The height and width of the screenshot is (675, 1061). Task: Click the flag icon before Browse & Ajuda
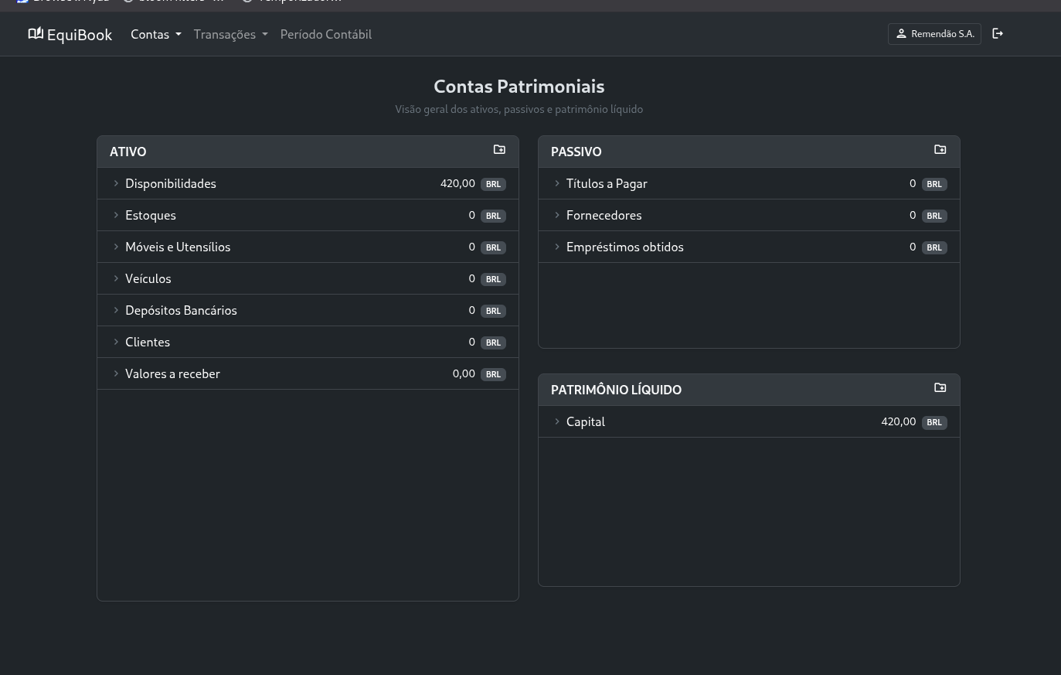click(22, 2)
